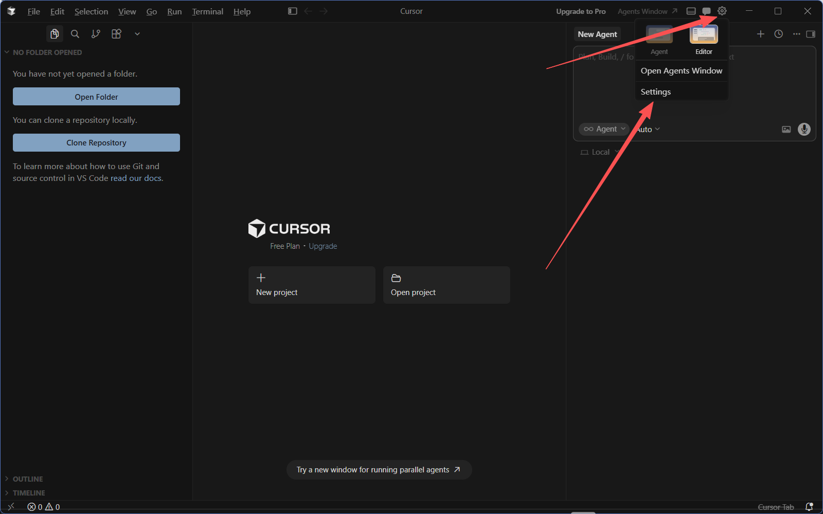Open the Search view icon
Image resolution: width=823 pixels, height=514 pixels.
pos(75,34)
